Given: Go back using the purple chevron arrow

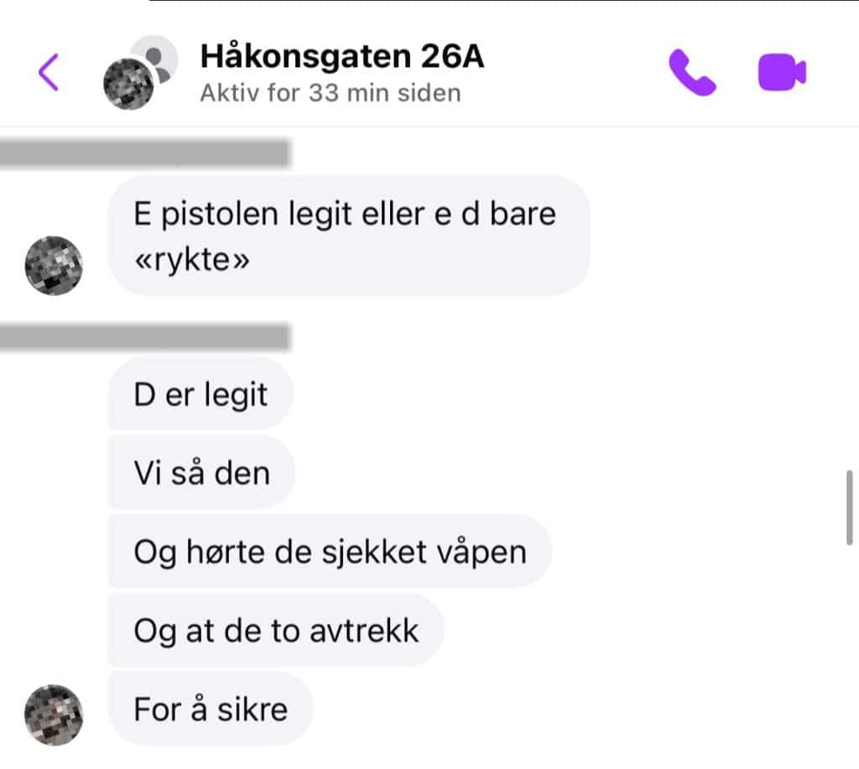Looking at the screenshot, I should (48, 72).
